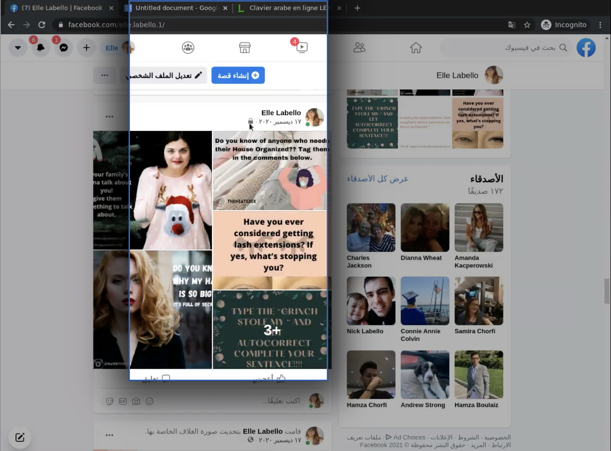611x451 pixels.
Task: Open Messenger chats icon
Action: (64, 48)
